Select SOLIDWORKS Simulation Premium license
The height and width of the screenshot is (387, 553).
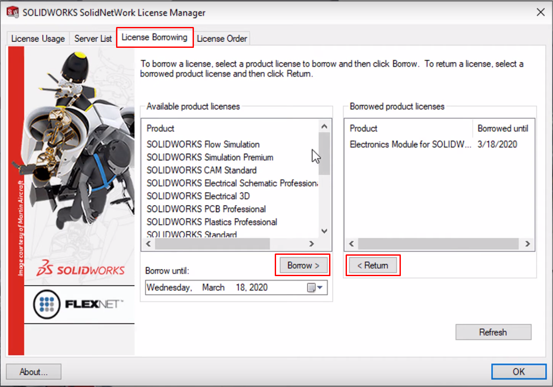pyautogui.click(x=210, y=157)
